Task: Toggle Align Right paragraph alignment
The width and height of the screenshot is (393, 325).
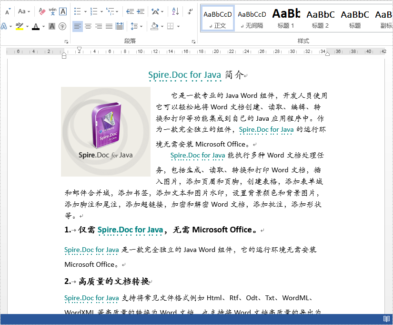Action: click(x=99, y=26)
